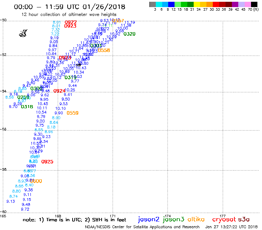The image size is (262, 230).
Task: Select the wave height value 10.64
Action: coord(51,54)
